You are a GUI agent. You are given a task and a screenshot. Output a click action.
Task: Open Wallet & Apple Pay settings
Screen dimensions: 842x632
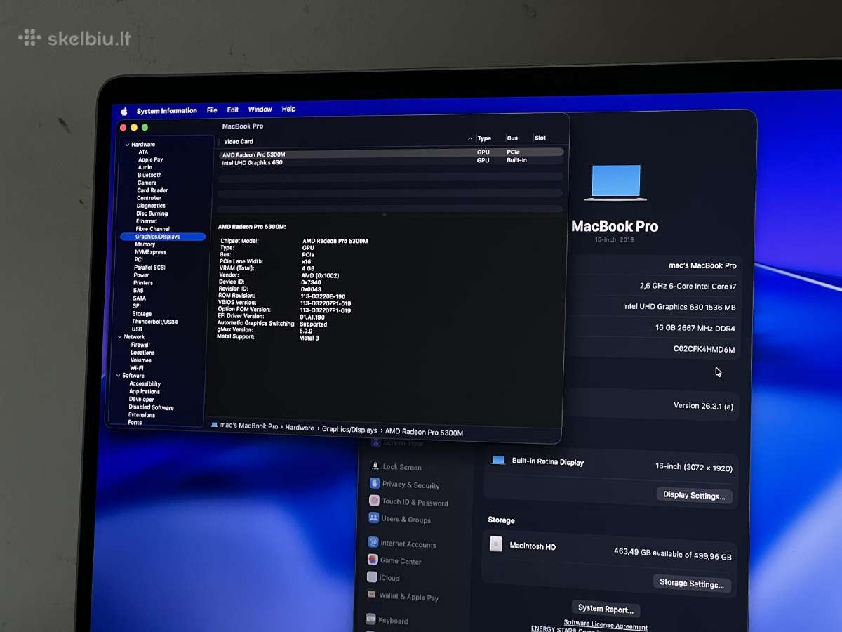coord(408,597)
